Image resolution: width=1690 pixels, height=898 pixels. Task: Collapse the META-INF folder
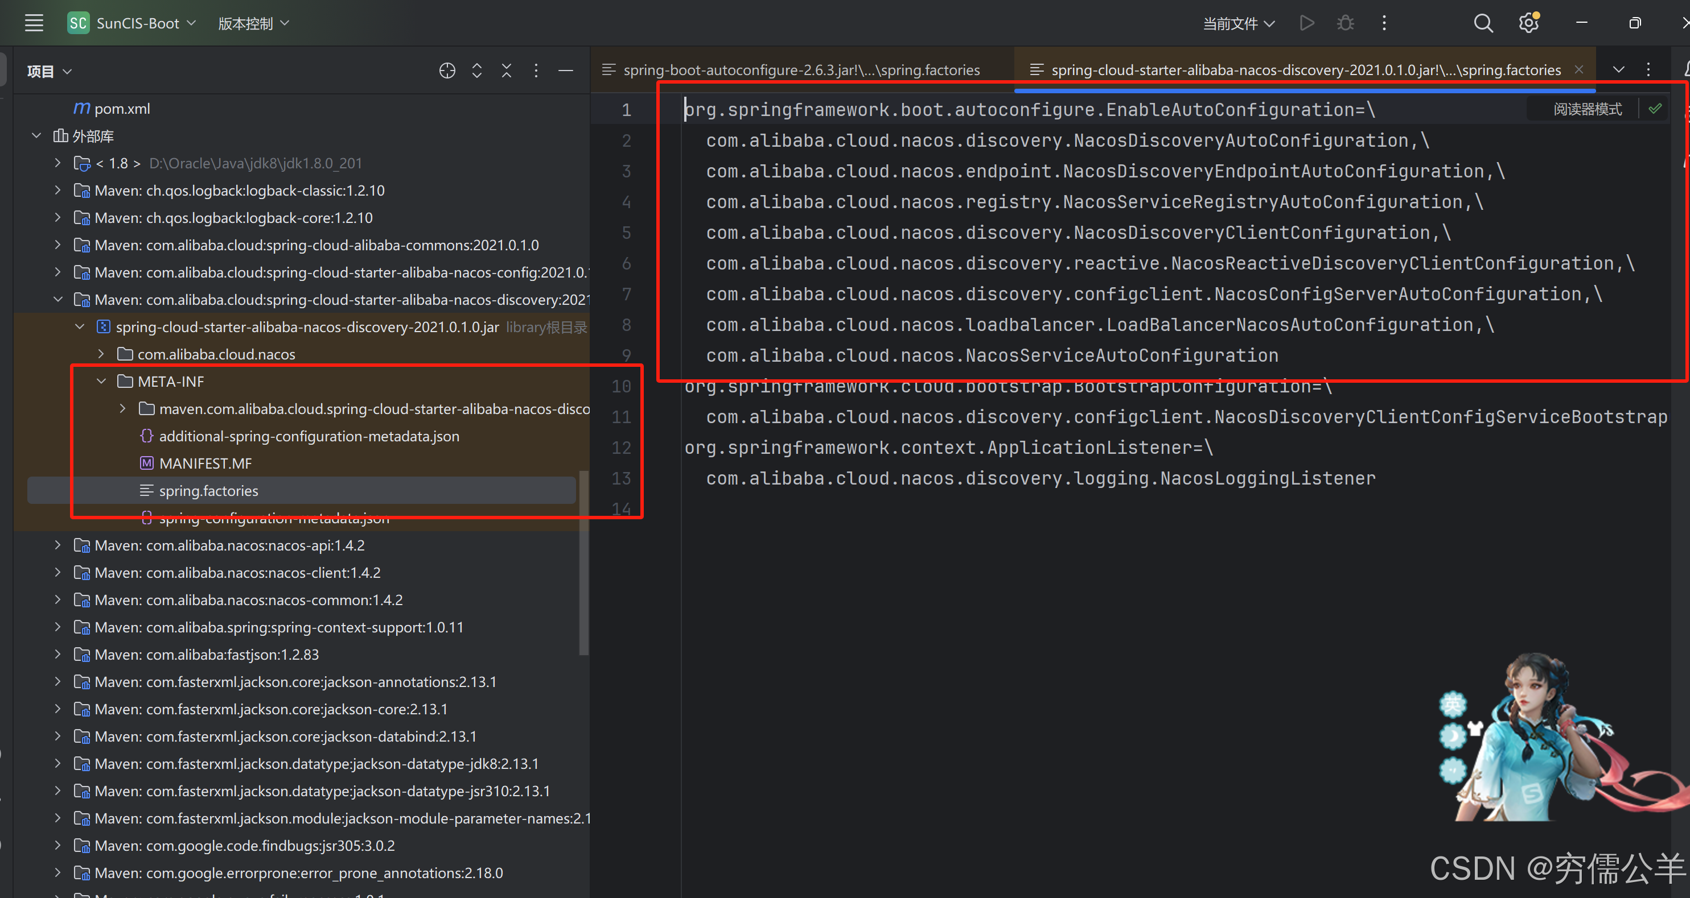[101, 382]
